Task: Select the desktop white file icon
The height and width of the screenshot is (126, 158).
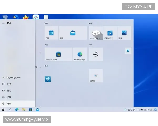Action: pyautogui.click(x=46, y=17)
